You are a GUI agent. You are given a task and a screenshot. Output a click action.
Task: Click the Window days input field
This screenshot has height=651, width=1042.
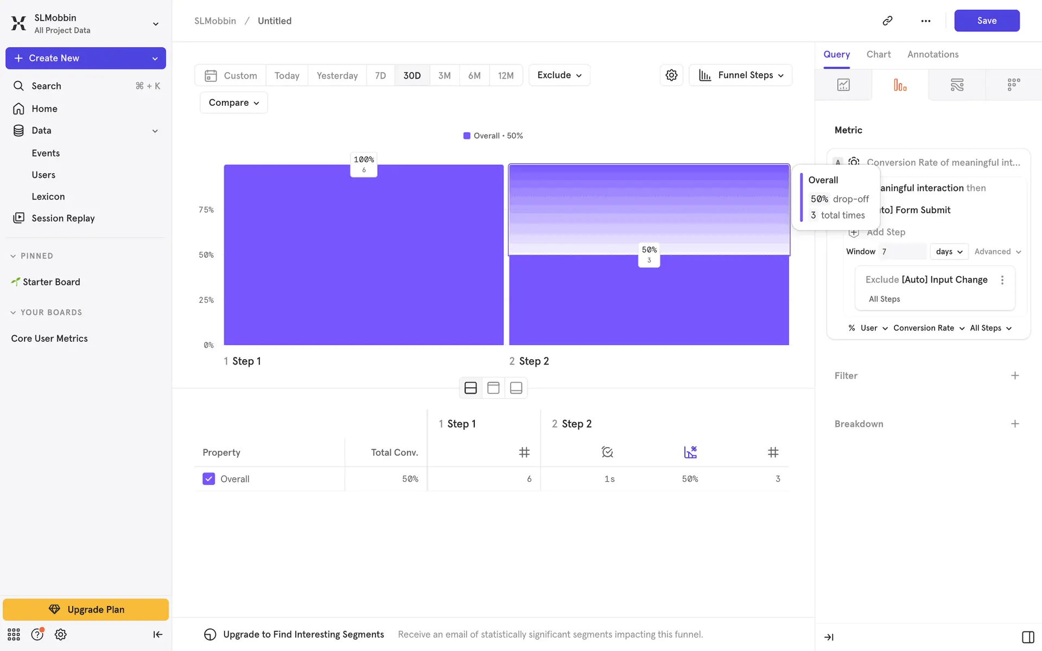[902, 251]
